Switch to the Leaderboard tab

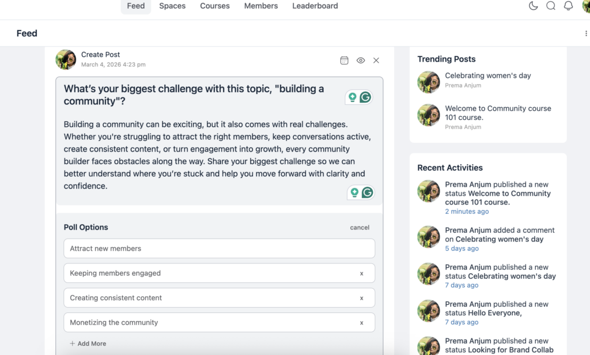[315, 6]
